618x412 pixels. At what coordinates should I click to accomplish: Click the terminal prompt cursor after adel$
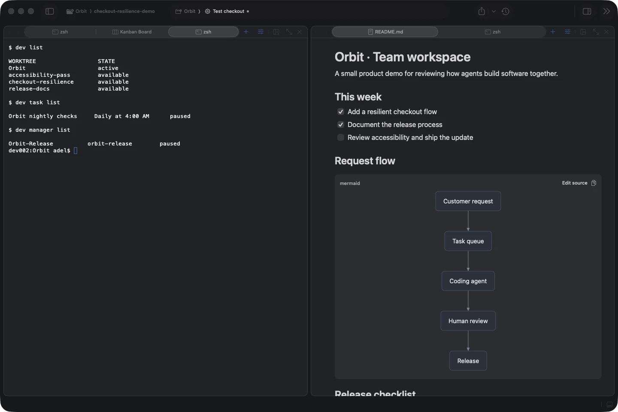76,151
